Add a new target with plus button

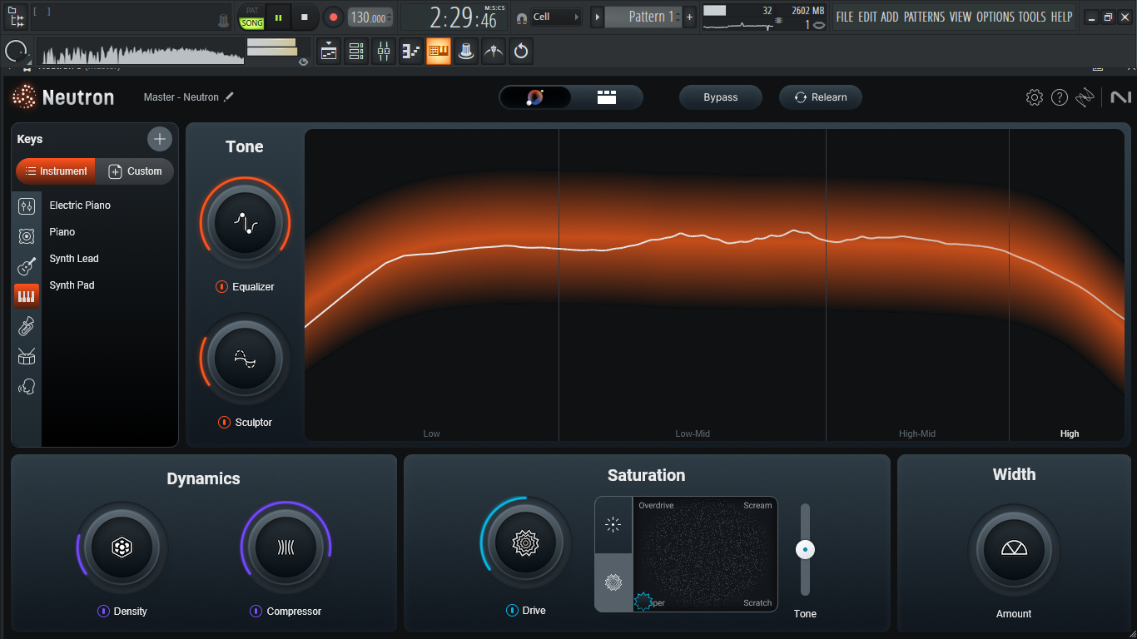coord(160,139)
